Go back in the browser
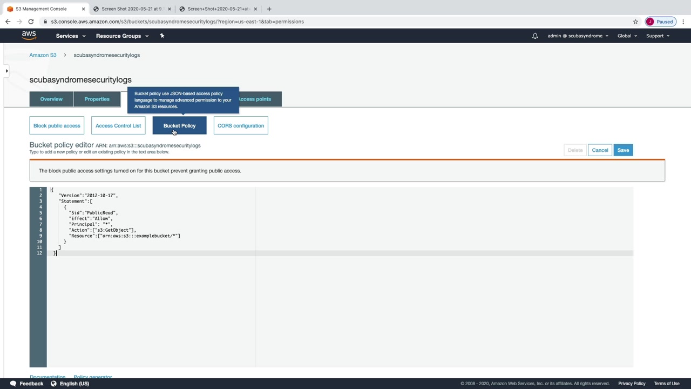 click(8, 22)
